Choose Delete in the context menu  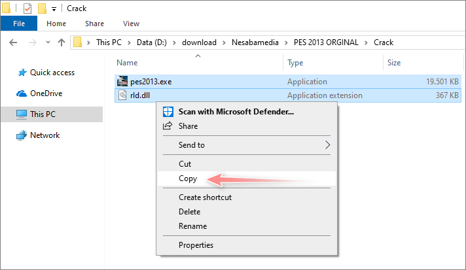[190, 212]
